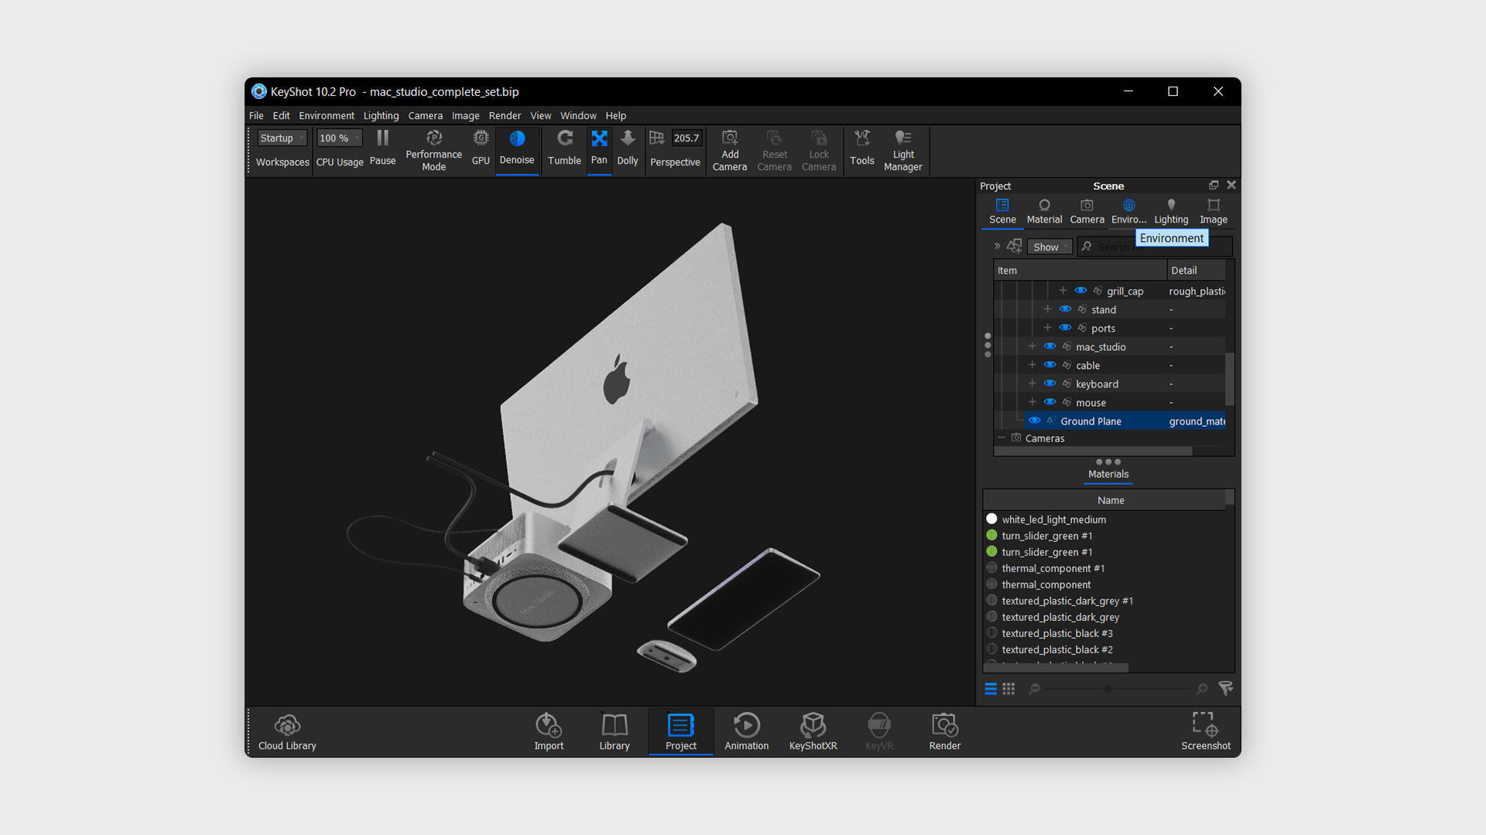Expand the mouse tree node
The width and height of the screenshot is (1486, 835).
(x=1032, y=402)
